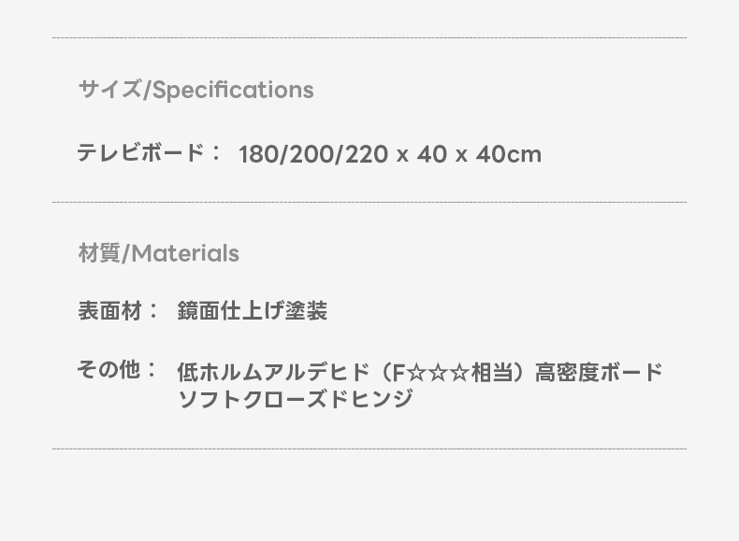The height and width of the screenshot is (541, 739).
Task: Select the word Materials
Action: coord(184,253)
